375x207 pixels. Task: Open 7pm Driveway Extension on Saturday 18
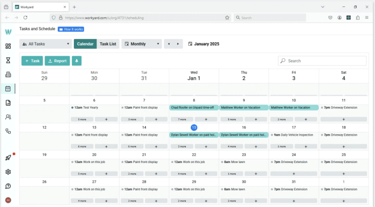pyautogui.click(x=339, y=135)
